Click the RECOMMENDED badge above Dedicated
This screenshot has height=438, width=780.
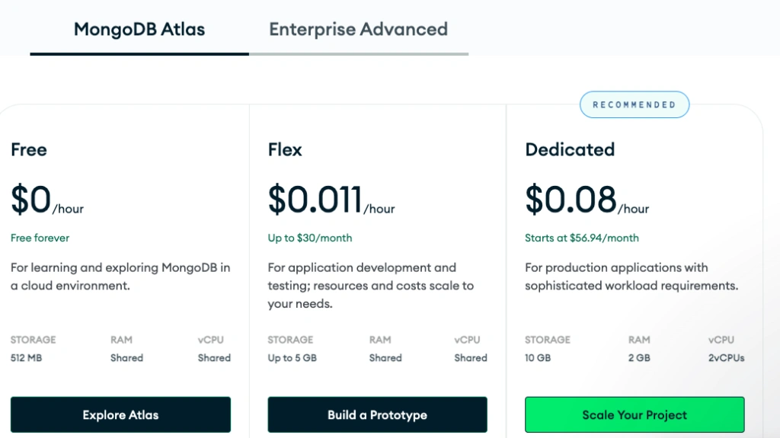point(634,105)
